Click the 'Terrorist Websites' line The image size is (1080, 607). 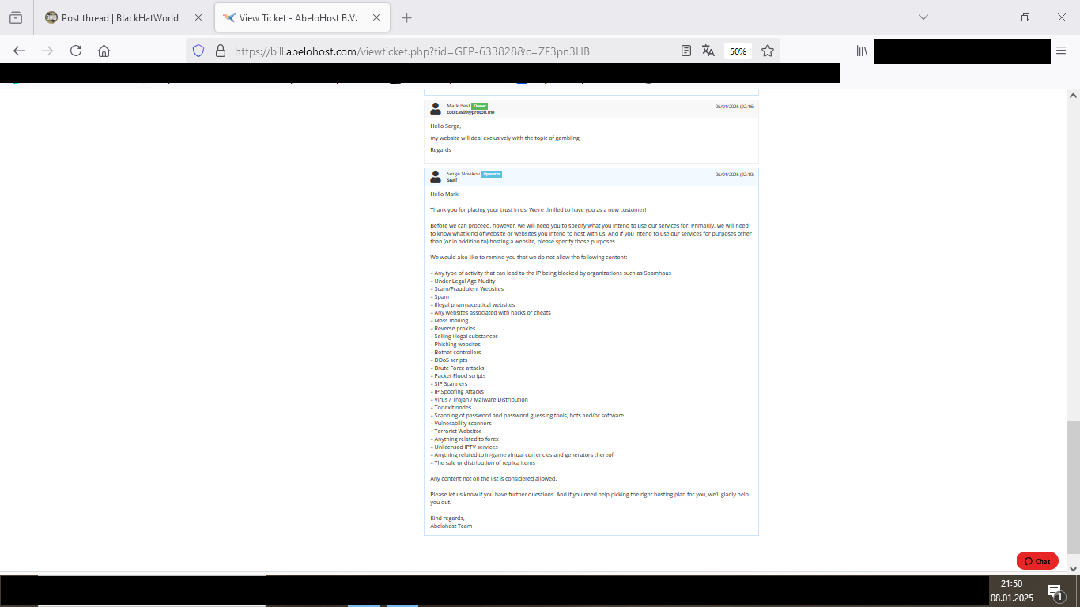point(456,432)
